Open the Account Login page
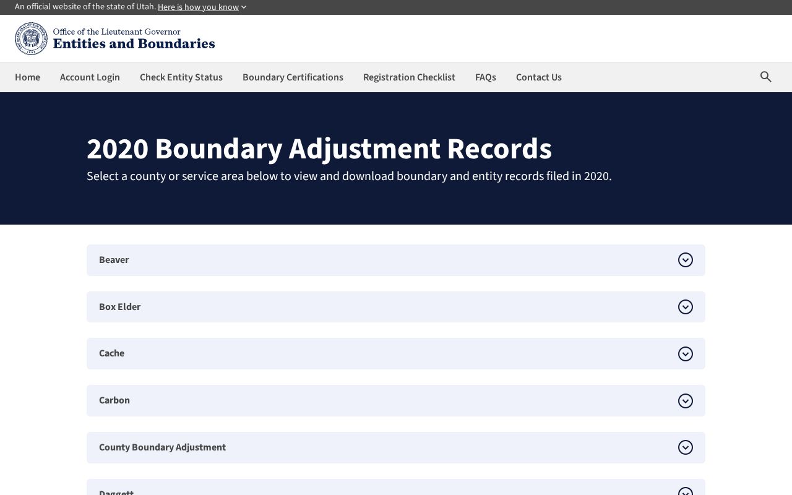 (90, 77)
